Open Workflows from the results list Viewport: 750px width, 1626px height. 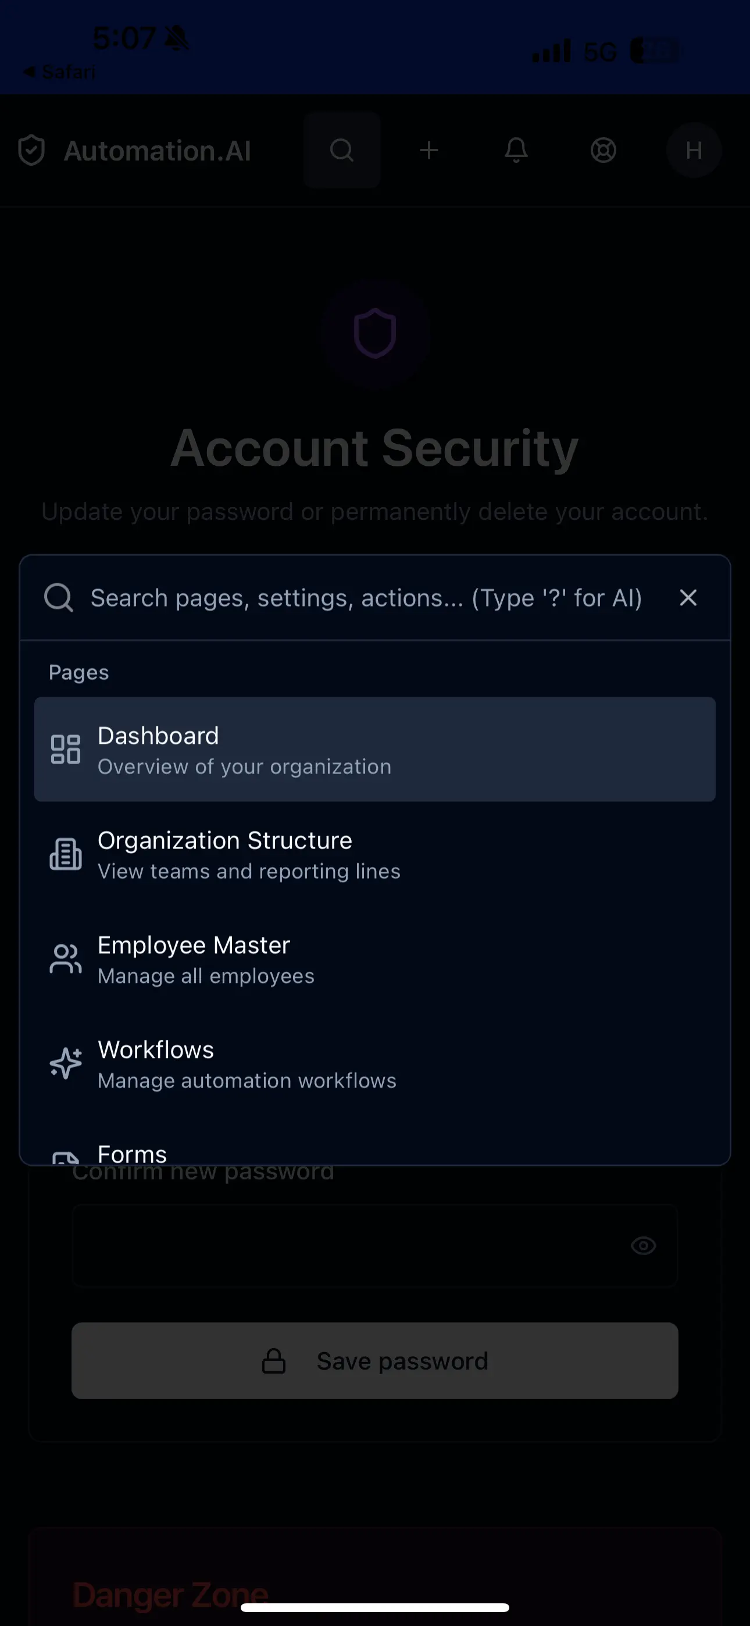375,1062
